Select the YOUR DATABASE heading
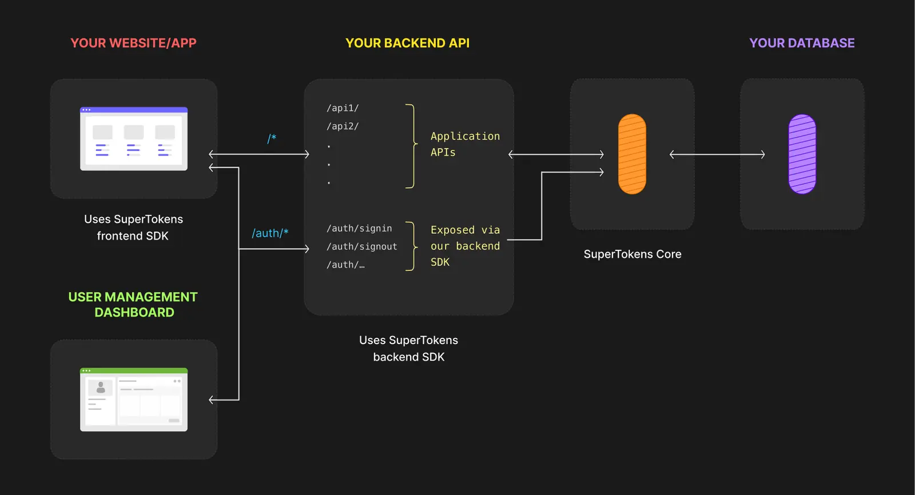 tap(802, 43)
